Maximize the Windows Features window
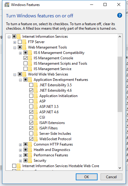 [x=105, y=4]
